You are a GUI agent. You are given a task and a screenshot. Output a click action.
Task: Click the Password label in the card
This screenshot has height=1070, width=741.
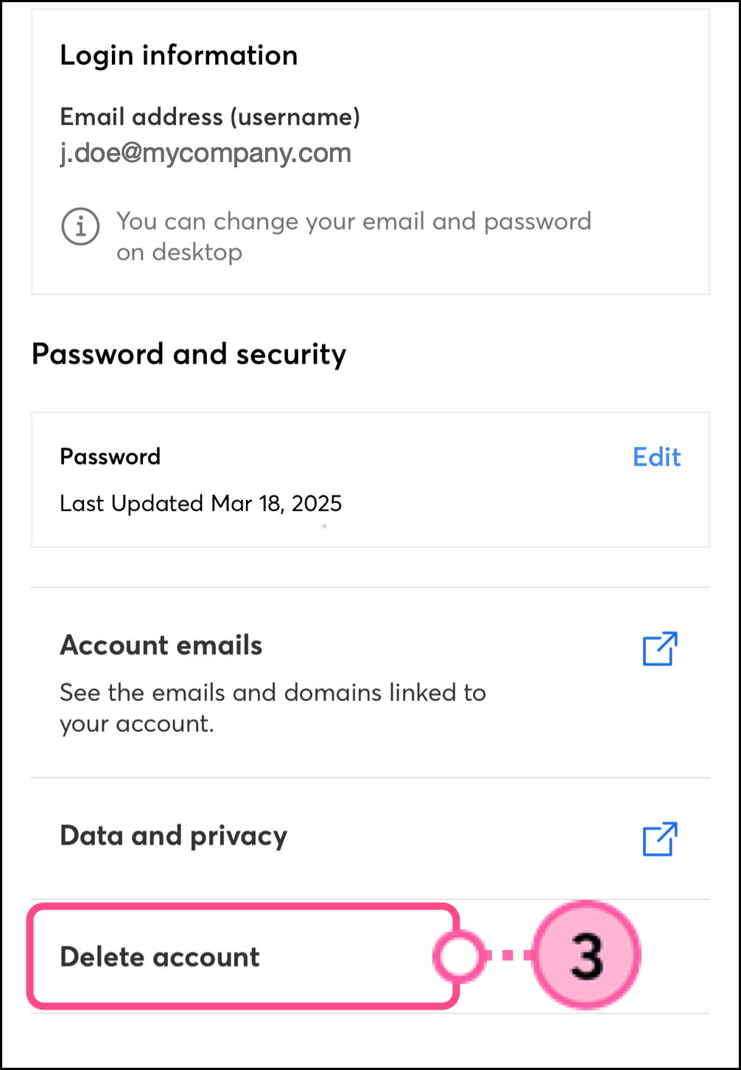tap(110, 457)
